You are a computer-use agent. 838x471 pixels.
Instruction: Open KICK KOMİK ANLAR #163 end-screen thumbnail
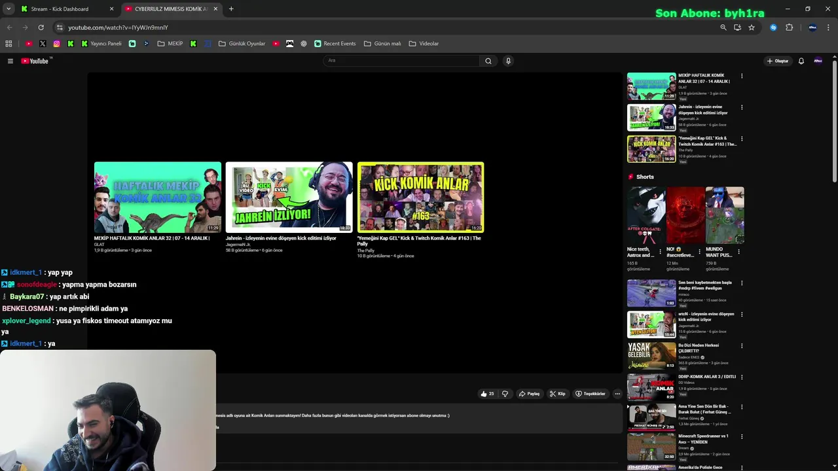tap(420, 197)
